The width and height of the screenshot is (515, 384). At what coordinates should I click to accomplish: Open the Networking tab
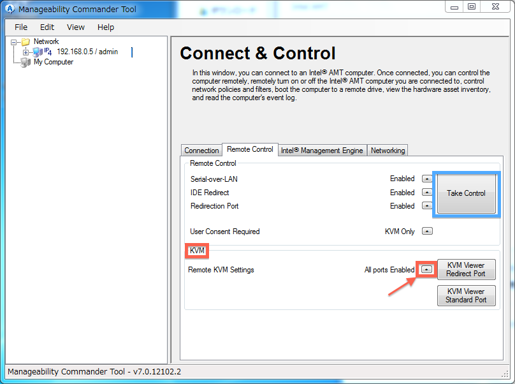[388, 151]
